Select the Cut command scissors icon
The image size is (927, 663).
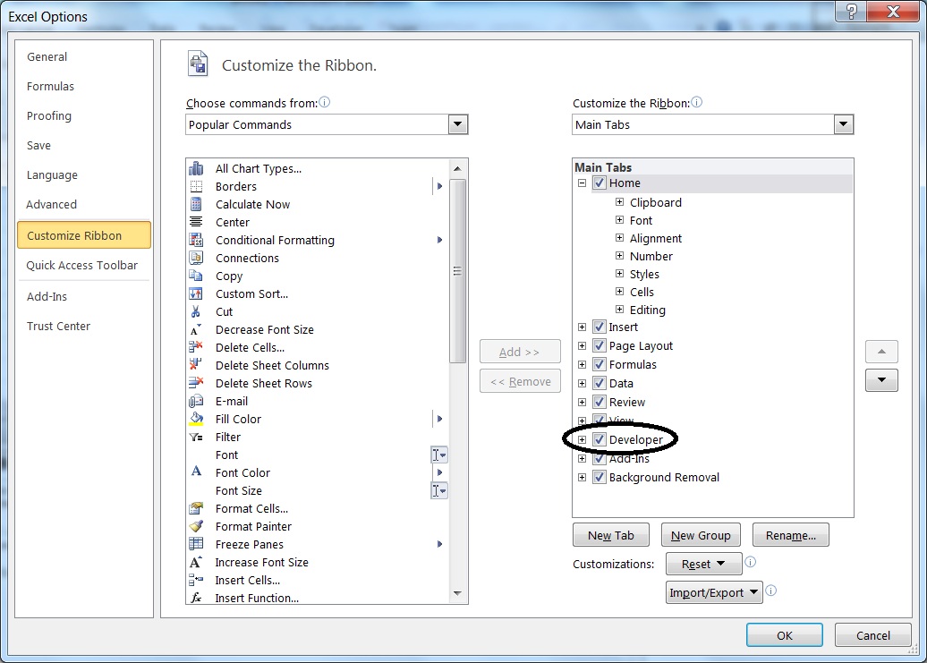click(x=197, y=311)
